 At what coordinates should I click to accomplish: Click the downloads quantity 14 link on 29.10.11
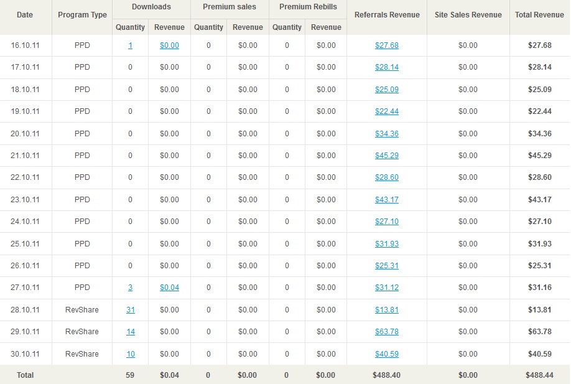131,332
